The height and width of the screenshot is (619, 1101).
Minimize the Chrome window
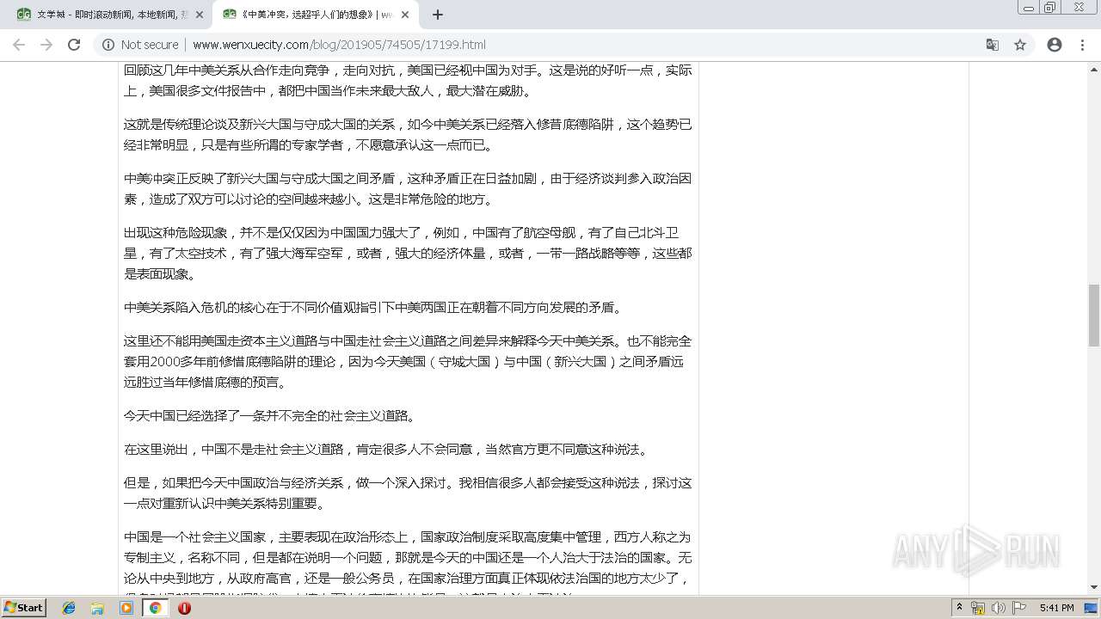[1029, 8]
